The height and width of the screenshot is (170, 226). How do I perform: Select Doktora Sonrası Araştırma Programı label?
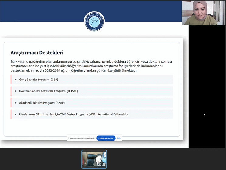click(x=49, y=91)
